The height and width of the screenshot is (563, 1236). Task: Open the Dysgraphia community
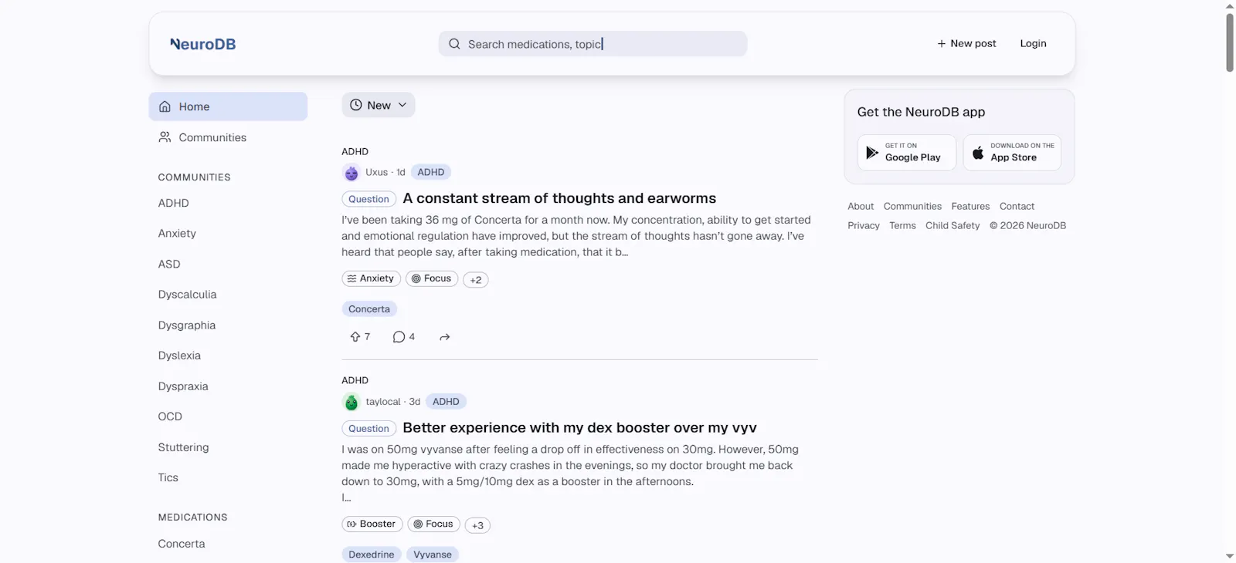pyautogui.click(x=187, y=325)
